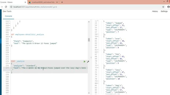
Task: Click "position": 10 in output
Action: 113,79
